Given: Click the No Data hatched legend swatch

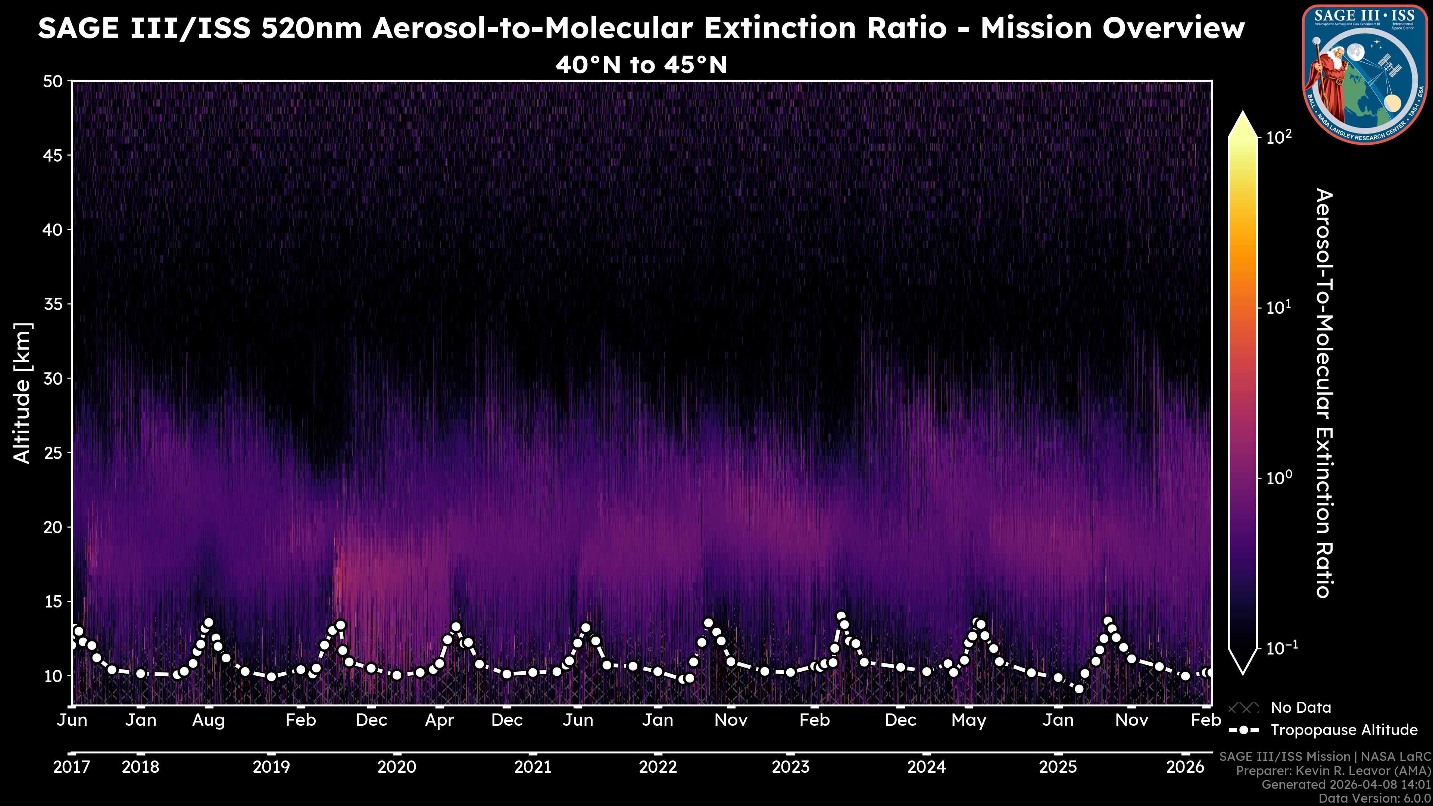Looking at the screenshot, I should [x=1243, y=708].
